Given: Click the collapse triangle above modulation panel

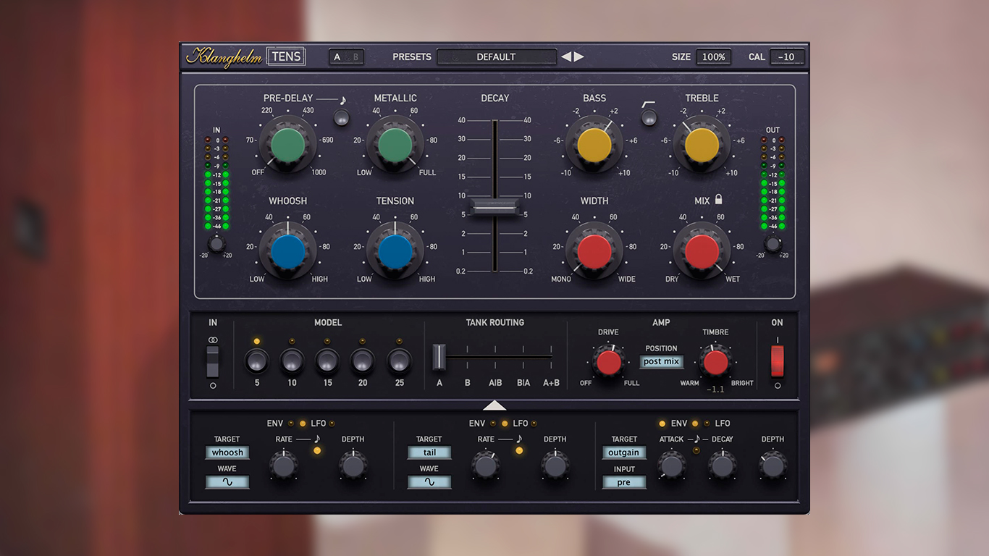Looking at the screenshot, I should (x=494, y=405).
